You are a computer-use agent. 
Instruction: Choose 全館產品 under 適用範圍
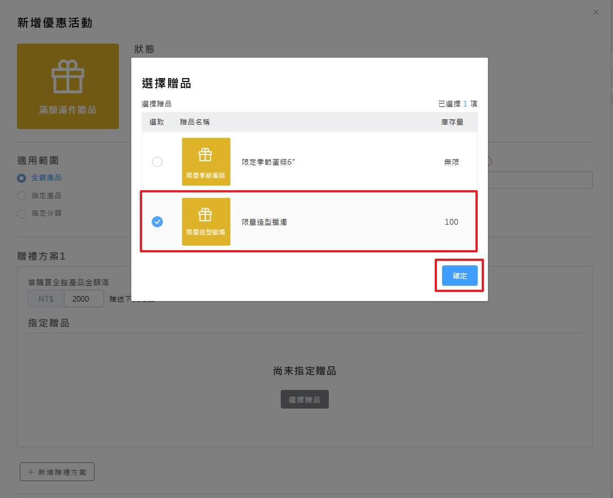click(x=22, y=178)
